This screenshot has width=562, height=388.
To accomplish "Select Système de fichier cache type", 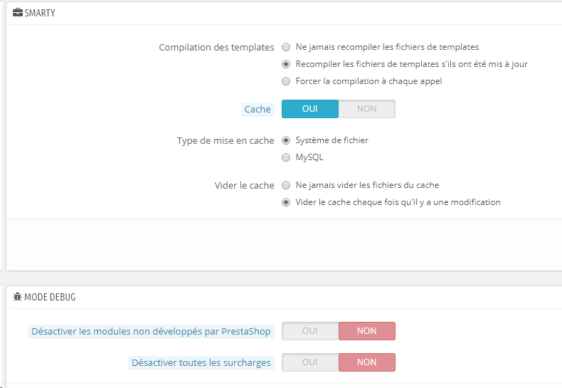I will click(286, 140).
